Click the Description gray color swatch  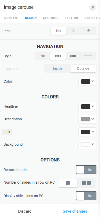tap(86, 119)
